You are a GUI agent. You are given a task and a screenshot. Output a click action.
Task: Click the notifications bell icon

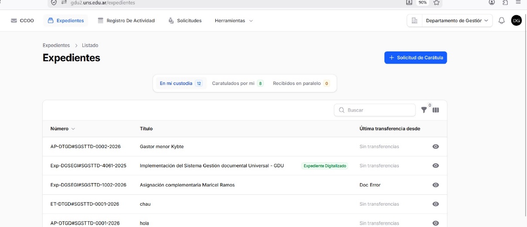tap(502, 20)
